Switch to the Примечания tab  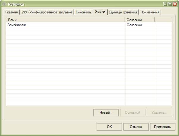(x=150, y=12)
